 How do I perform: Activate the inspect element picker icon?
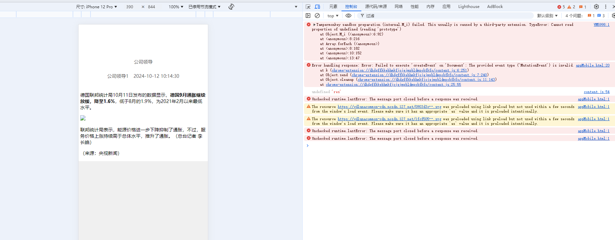pyautogui.click(x=308, y=7)
